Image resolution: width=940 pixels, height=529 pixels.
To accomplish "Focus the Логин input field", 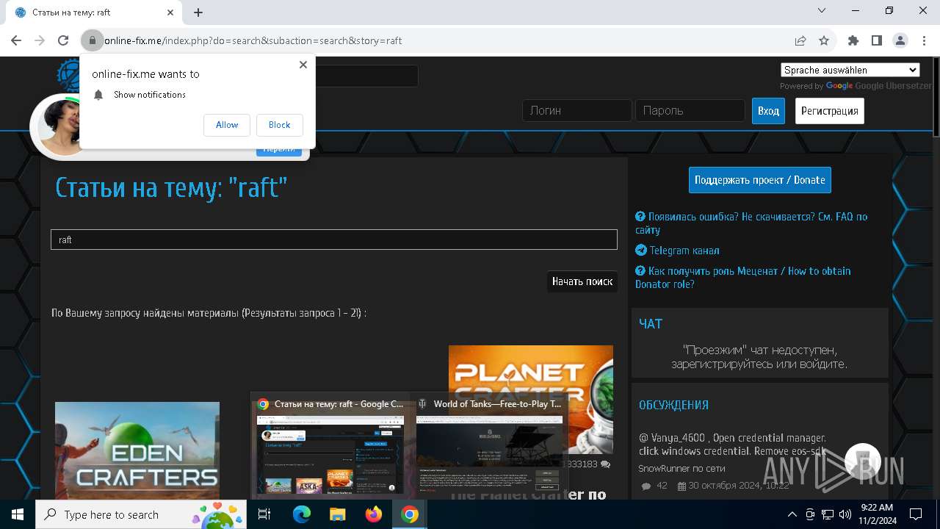I will [x=577, y=110].
